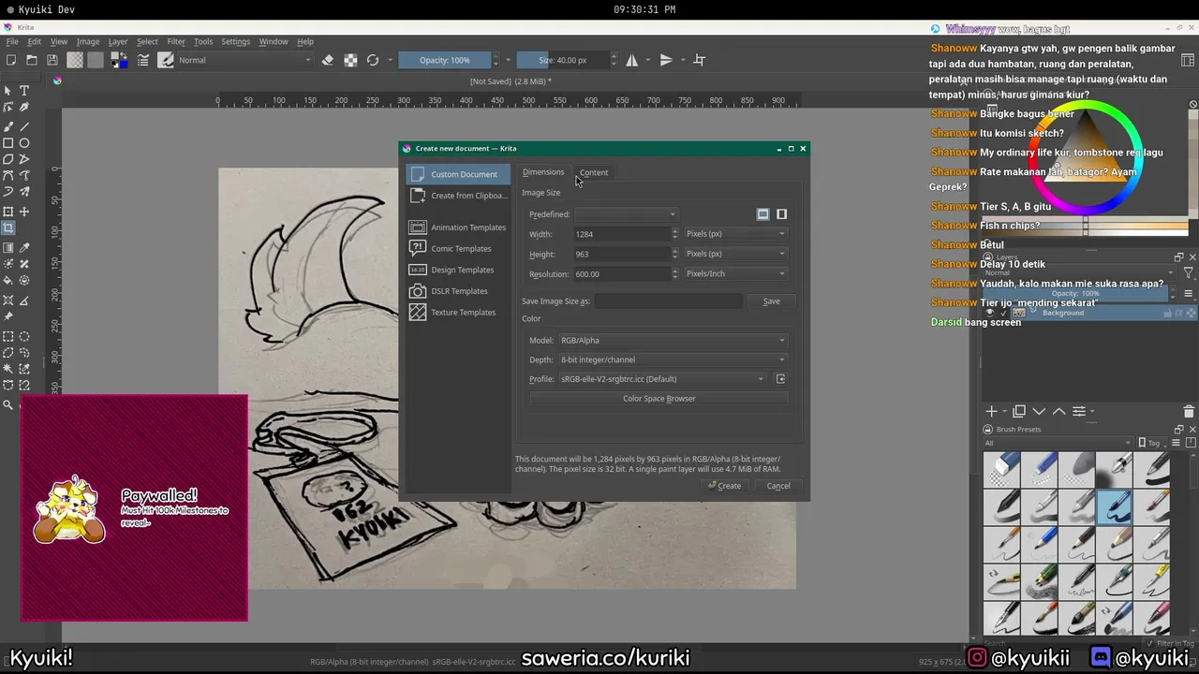Click the Create New Document toolbar icon
Screen dimensions: 1199x674
pos(11,60)
